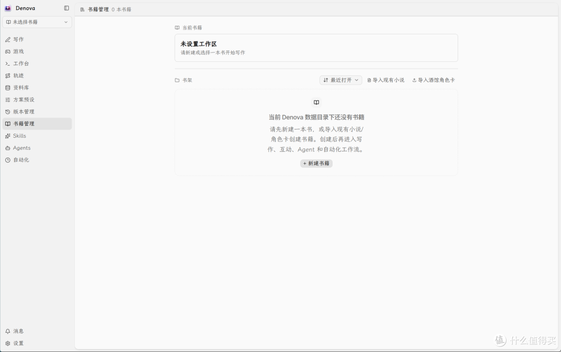Open the 未选择书籍 book selector dropdown

pyautogui.click(x=37, y=22)
